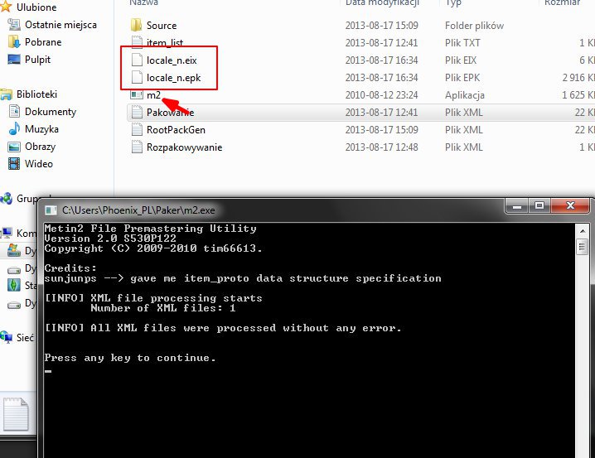Select the file name locale_n.eix
595x458 pixels.
click(x=172, y=60)
